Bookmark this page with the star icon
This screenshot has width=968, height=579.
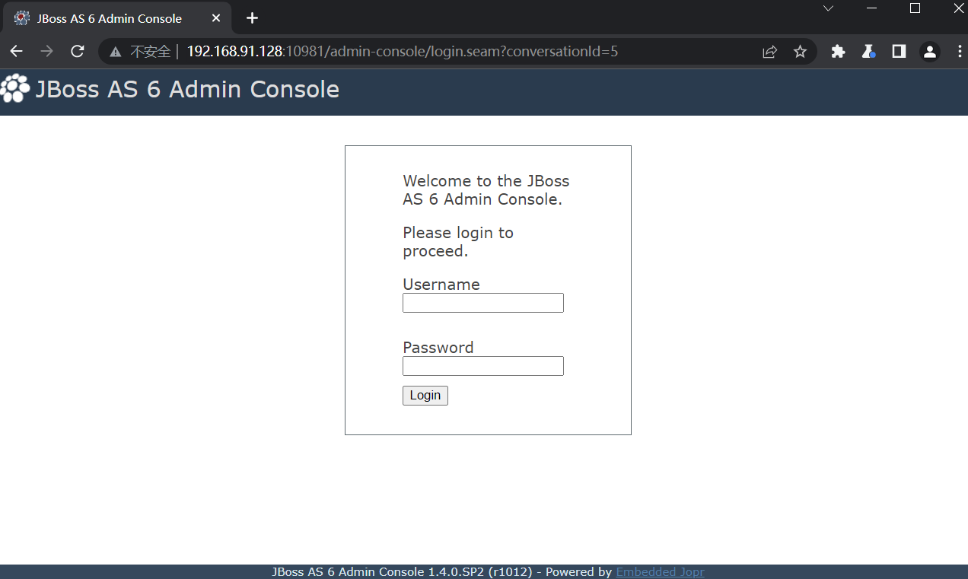coord(800,52)
